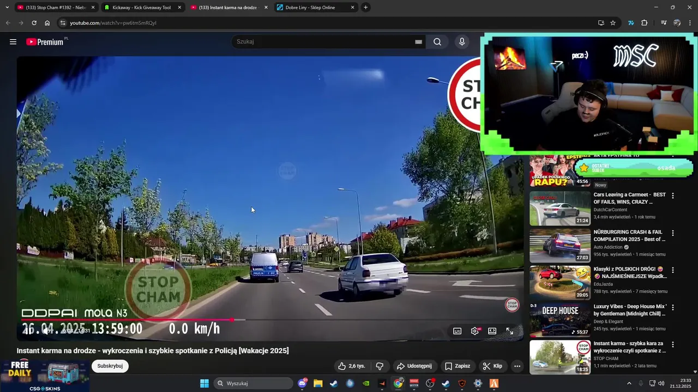Open options for Luxury Vibes video
Image resolution: width=698 pixels, height=392 pixels.
[x=672, y=308]
